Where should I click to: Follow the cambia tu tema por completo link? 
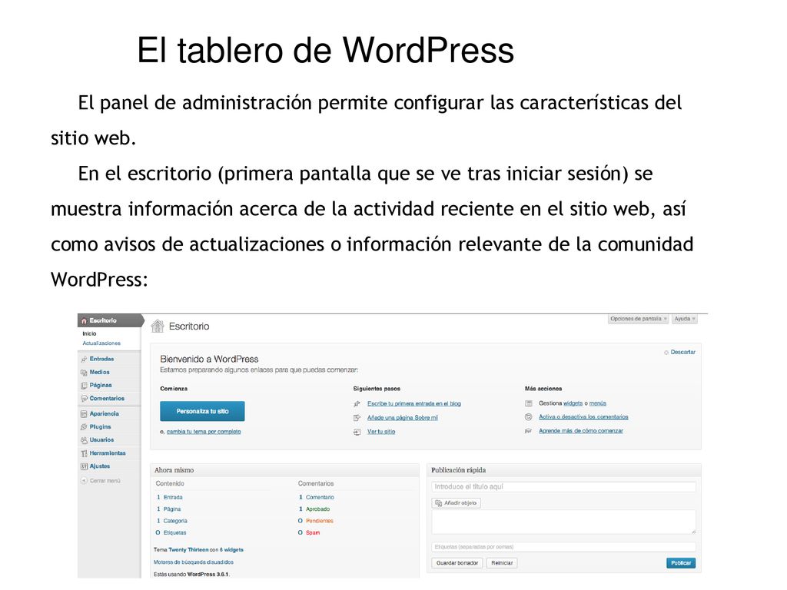point(204,432)
